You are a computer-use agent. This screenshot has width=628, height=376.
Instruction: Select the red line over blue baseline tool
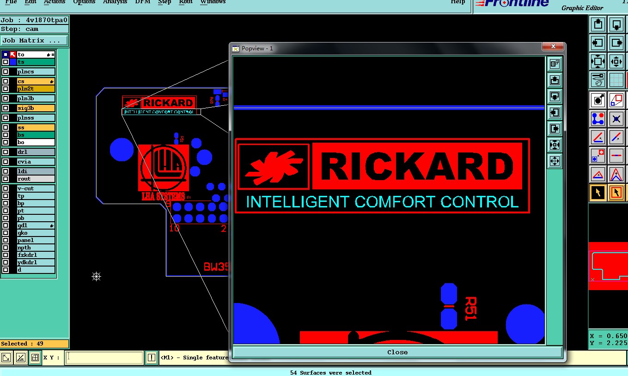(x=598, y=137)
